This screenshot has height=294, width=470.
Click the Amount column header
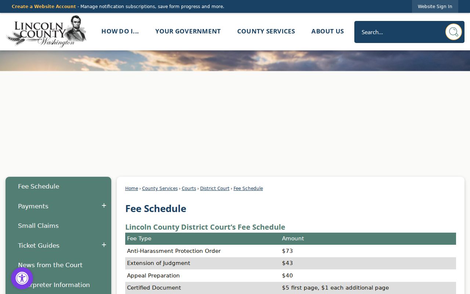point(293,239)
